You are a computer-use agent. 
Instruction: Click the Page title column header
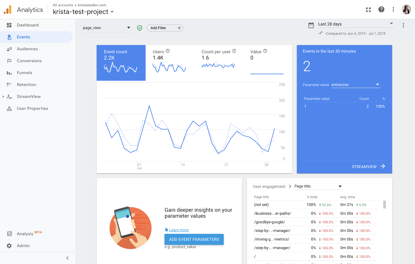pos(261,197)
